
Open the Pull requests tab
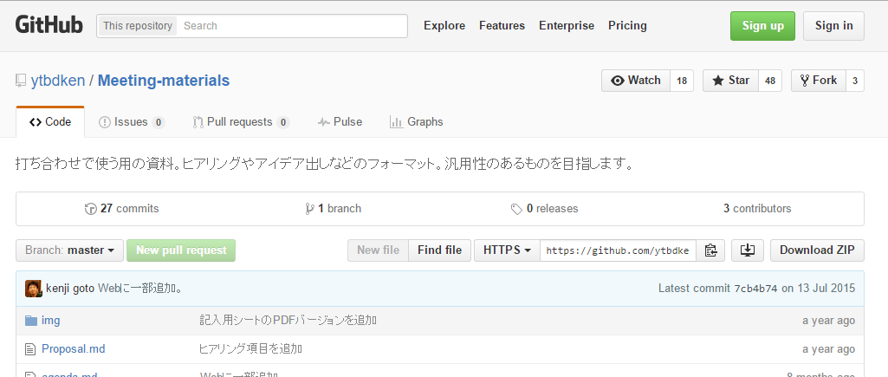(x=240, y=122)
